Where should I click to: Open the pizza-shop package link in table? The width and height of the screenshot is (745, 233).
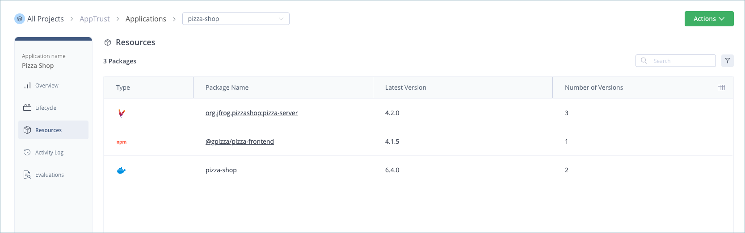(221, 170)
